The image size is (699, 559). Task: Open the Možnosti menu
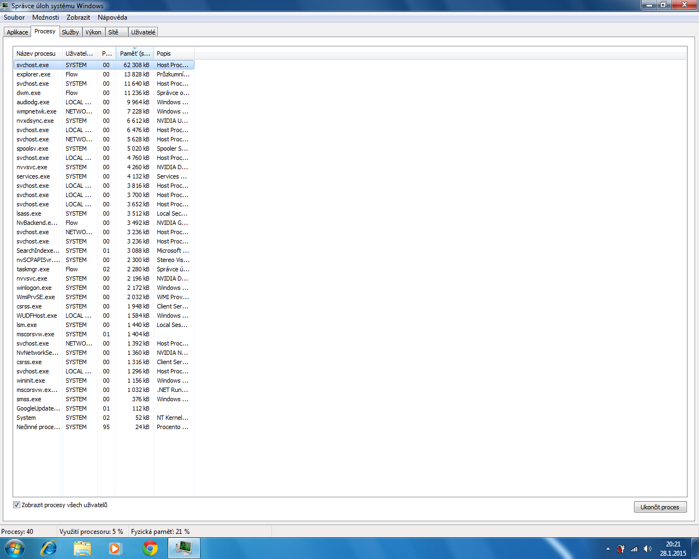(x=45, y=17)
